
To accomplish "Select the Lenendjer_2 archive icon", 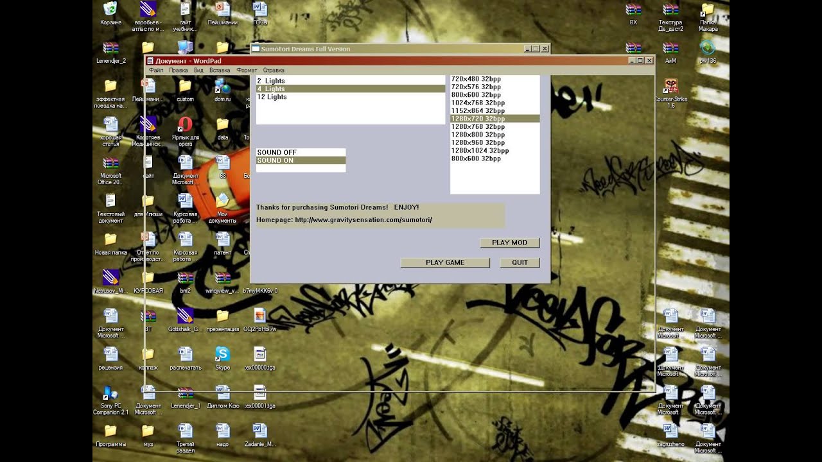I will pos(110,47).
